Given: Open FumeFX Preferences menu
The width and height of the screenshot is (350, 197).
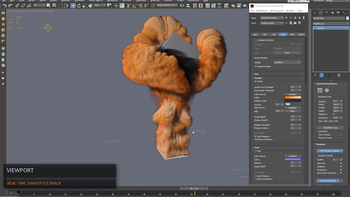Looking at the screenshot, I should [x=262, y=11].
